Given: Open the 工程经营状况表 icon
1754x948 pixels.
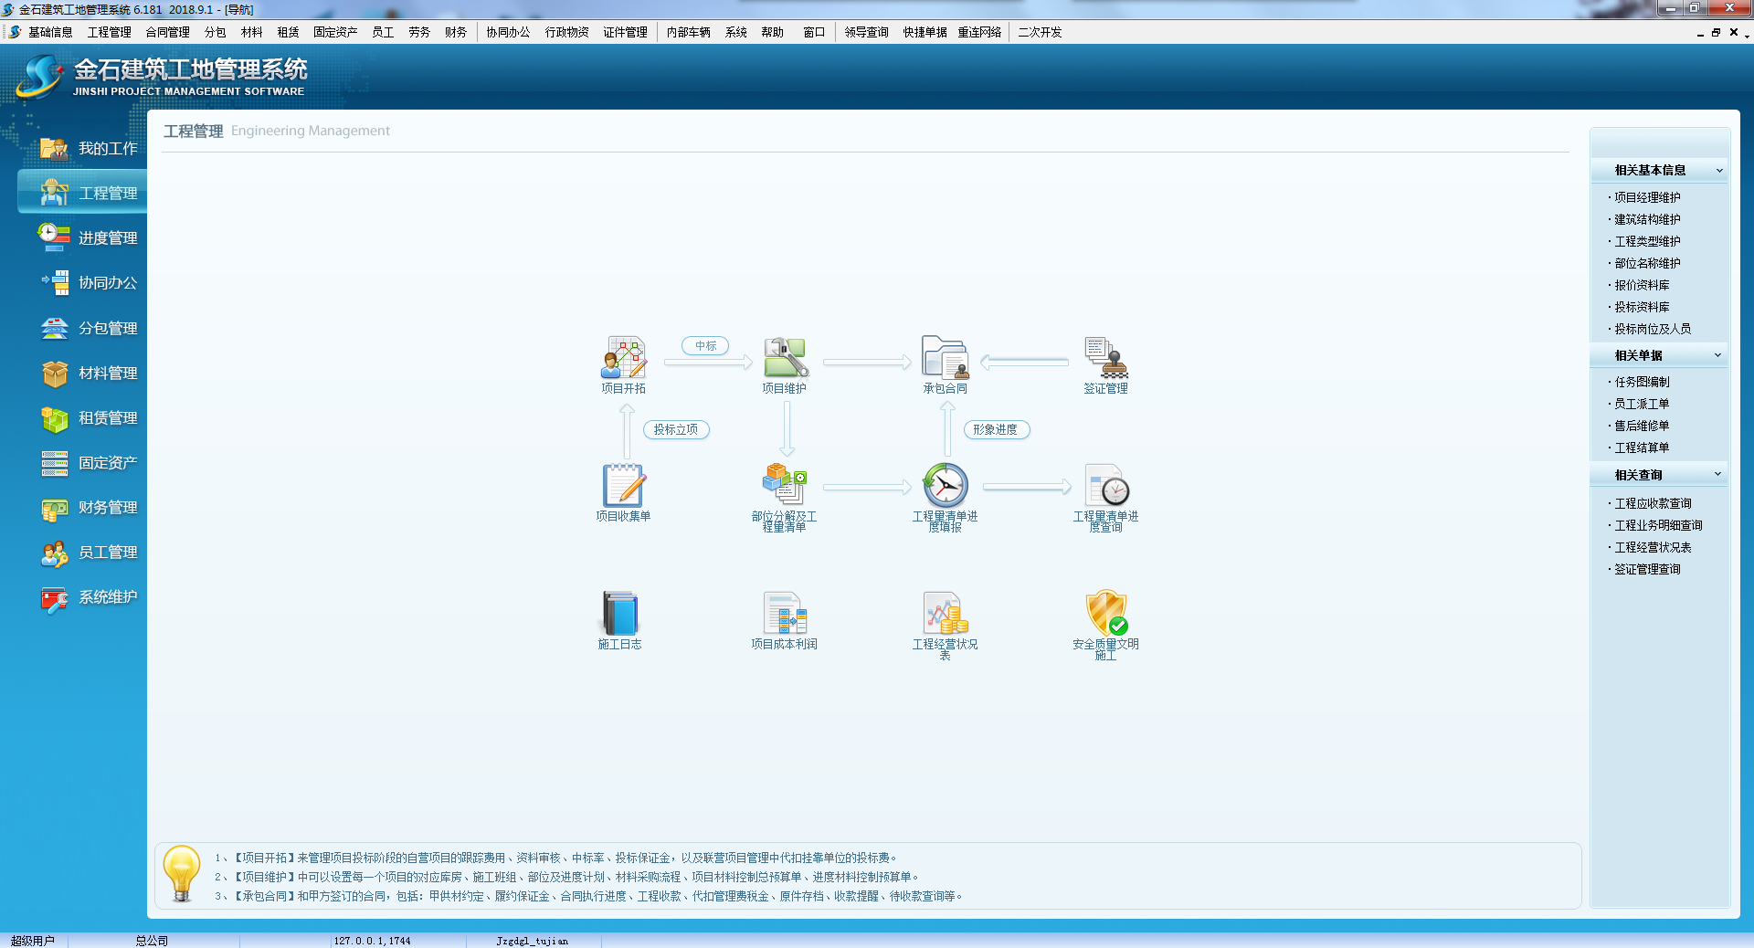Looking at the screenshot, I should 946,613.
